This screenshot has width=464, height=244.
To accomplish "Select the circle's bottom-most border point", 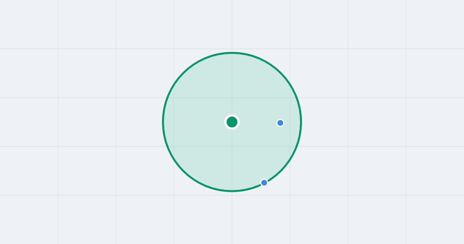I will click(232, 191).
